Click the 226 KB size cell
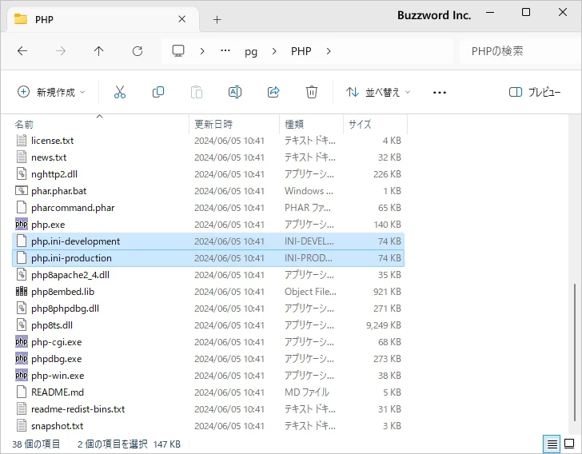This screenshot has height=454, width=582. pos(387,174)
